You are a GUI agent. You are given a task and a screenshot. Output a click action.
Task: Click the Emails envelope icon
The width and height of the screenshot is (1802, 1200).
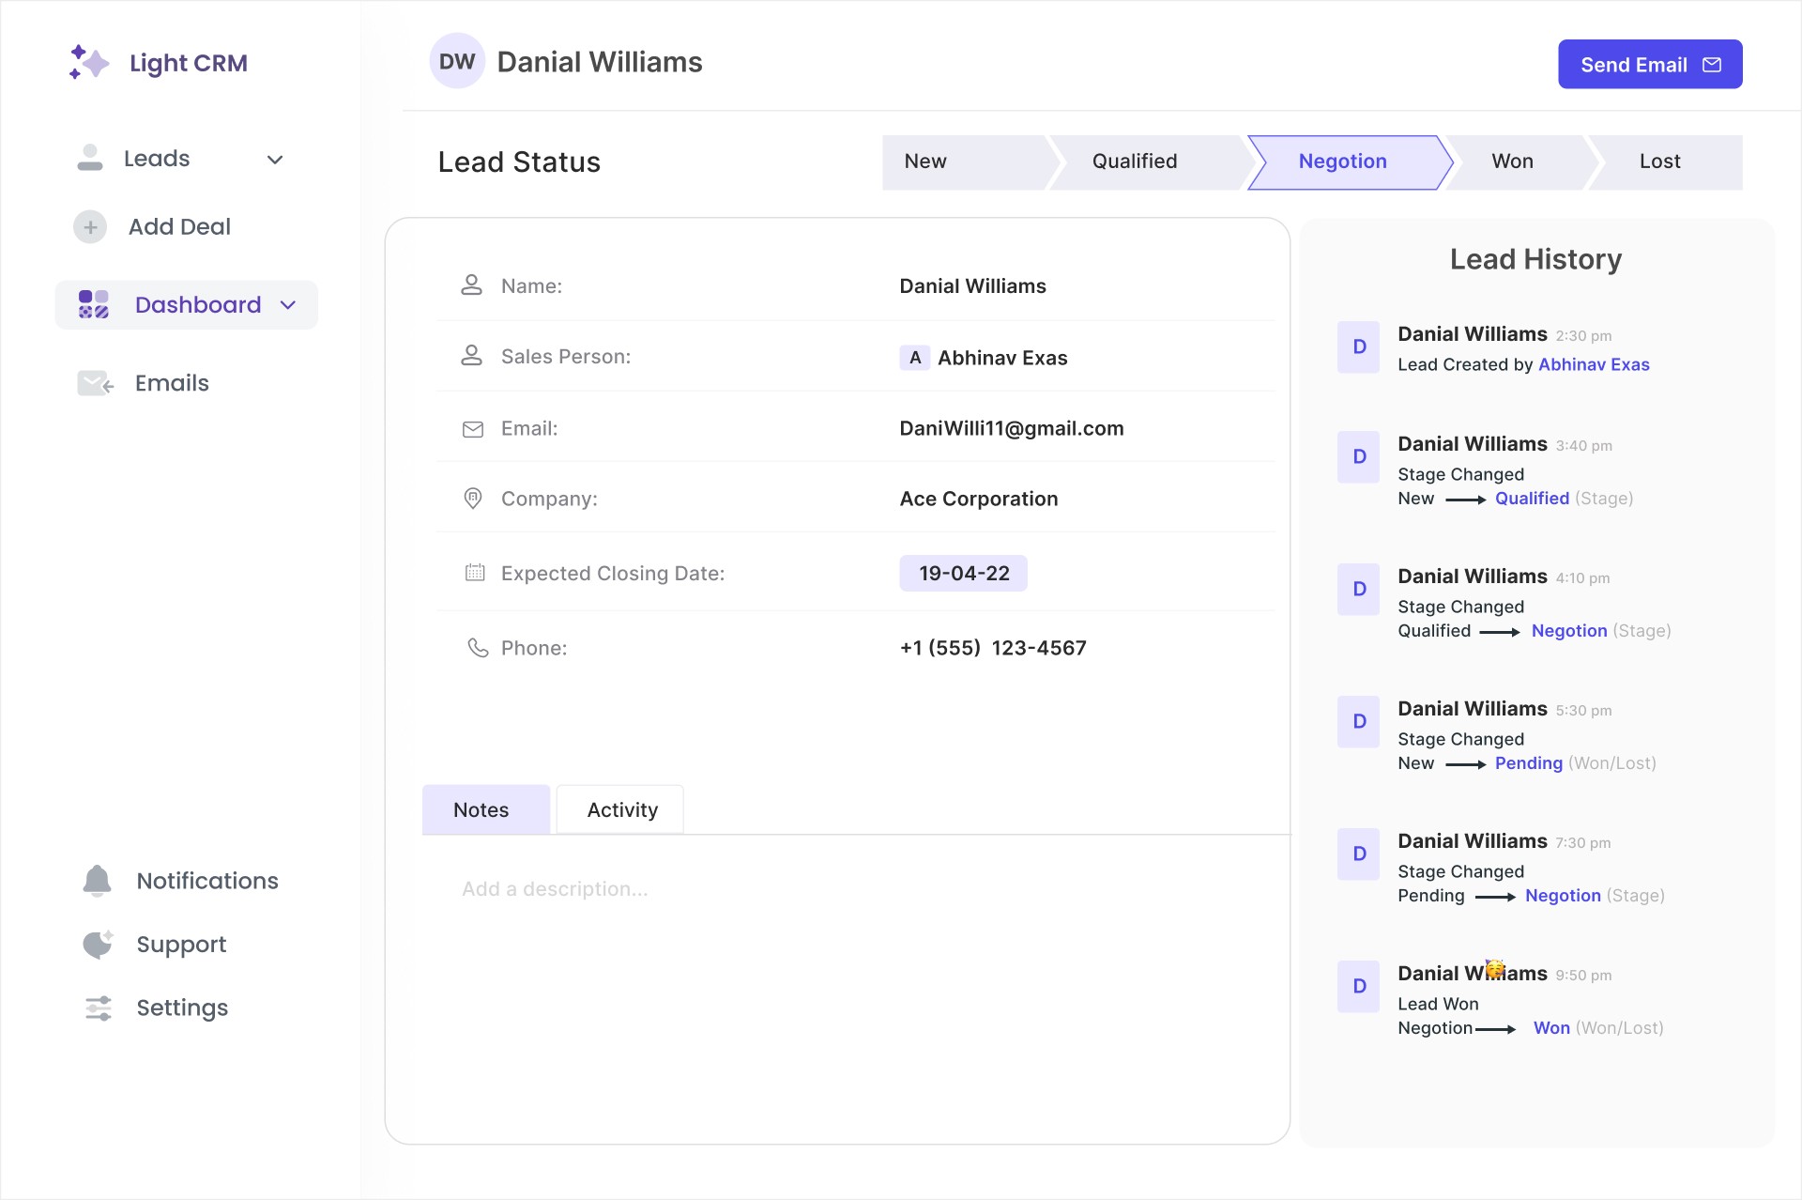[95, 383]
